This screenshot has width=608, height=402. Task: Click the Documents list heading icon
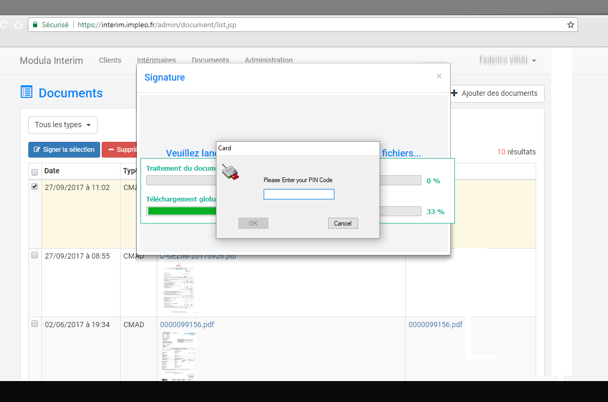point(26,93)
